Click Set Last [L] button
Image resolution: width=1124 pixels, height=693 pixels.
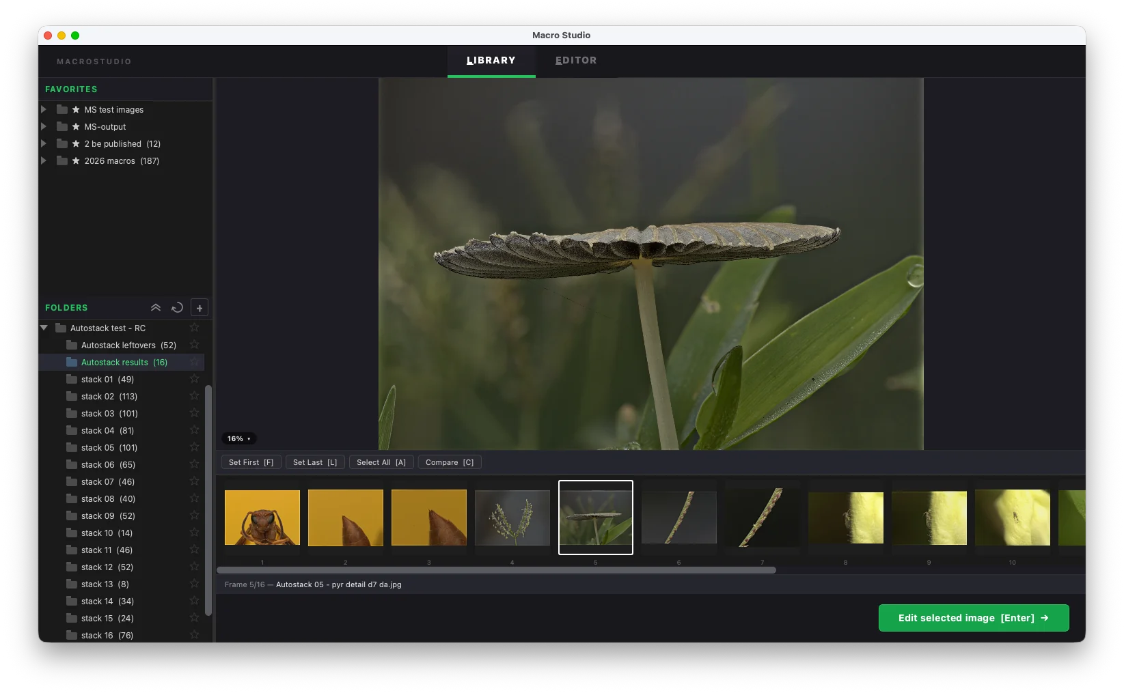[x=315, y=462]
